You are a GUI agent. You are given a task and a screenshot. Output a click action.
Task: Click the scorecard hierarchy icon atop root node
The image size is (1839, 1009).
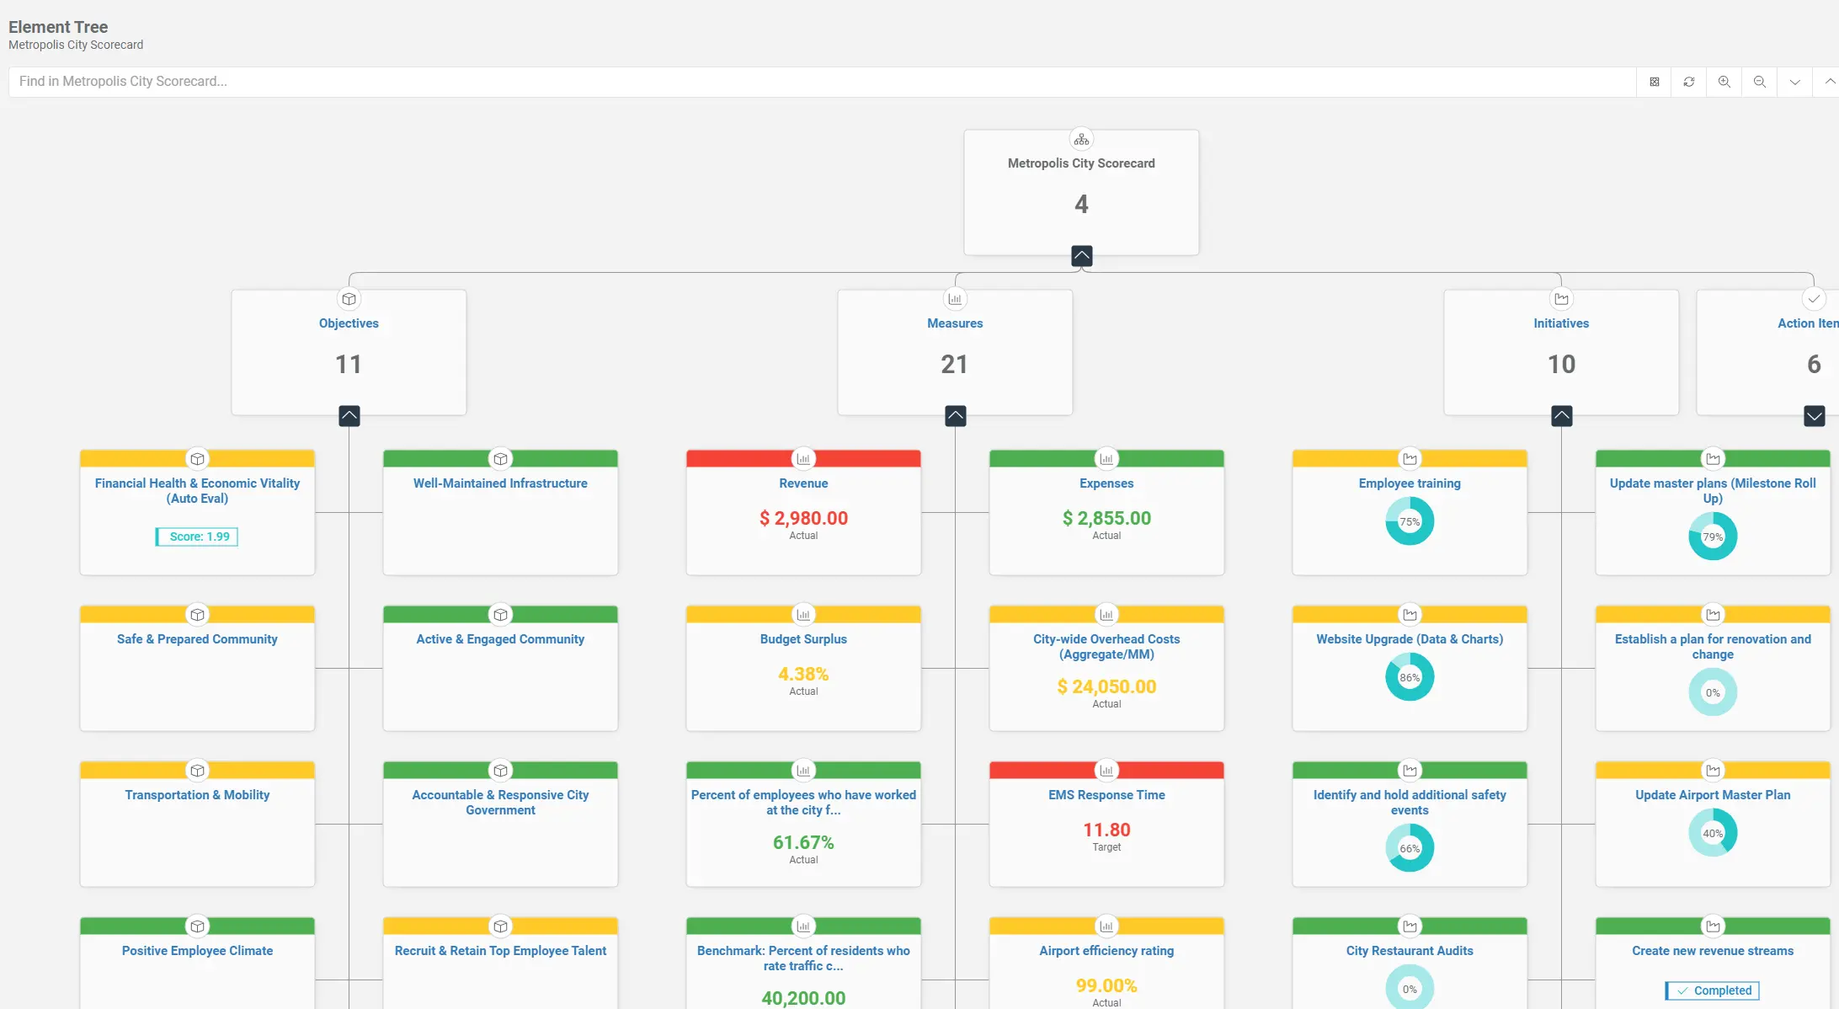click(x=1081, y=139)
